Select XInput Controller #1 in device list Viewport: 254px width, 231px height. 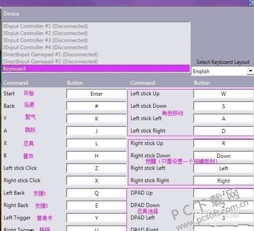pos(96,26)
